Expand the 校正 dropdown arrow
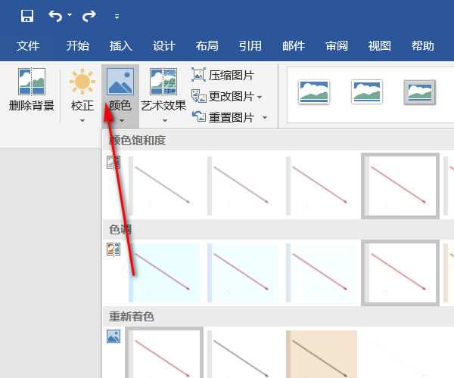The height and width of the screenshot is (378, 454). point(82,120)
